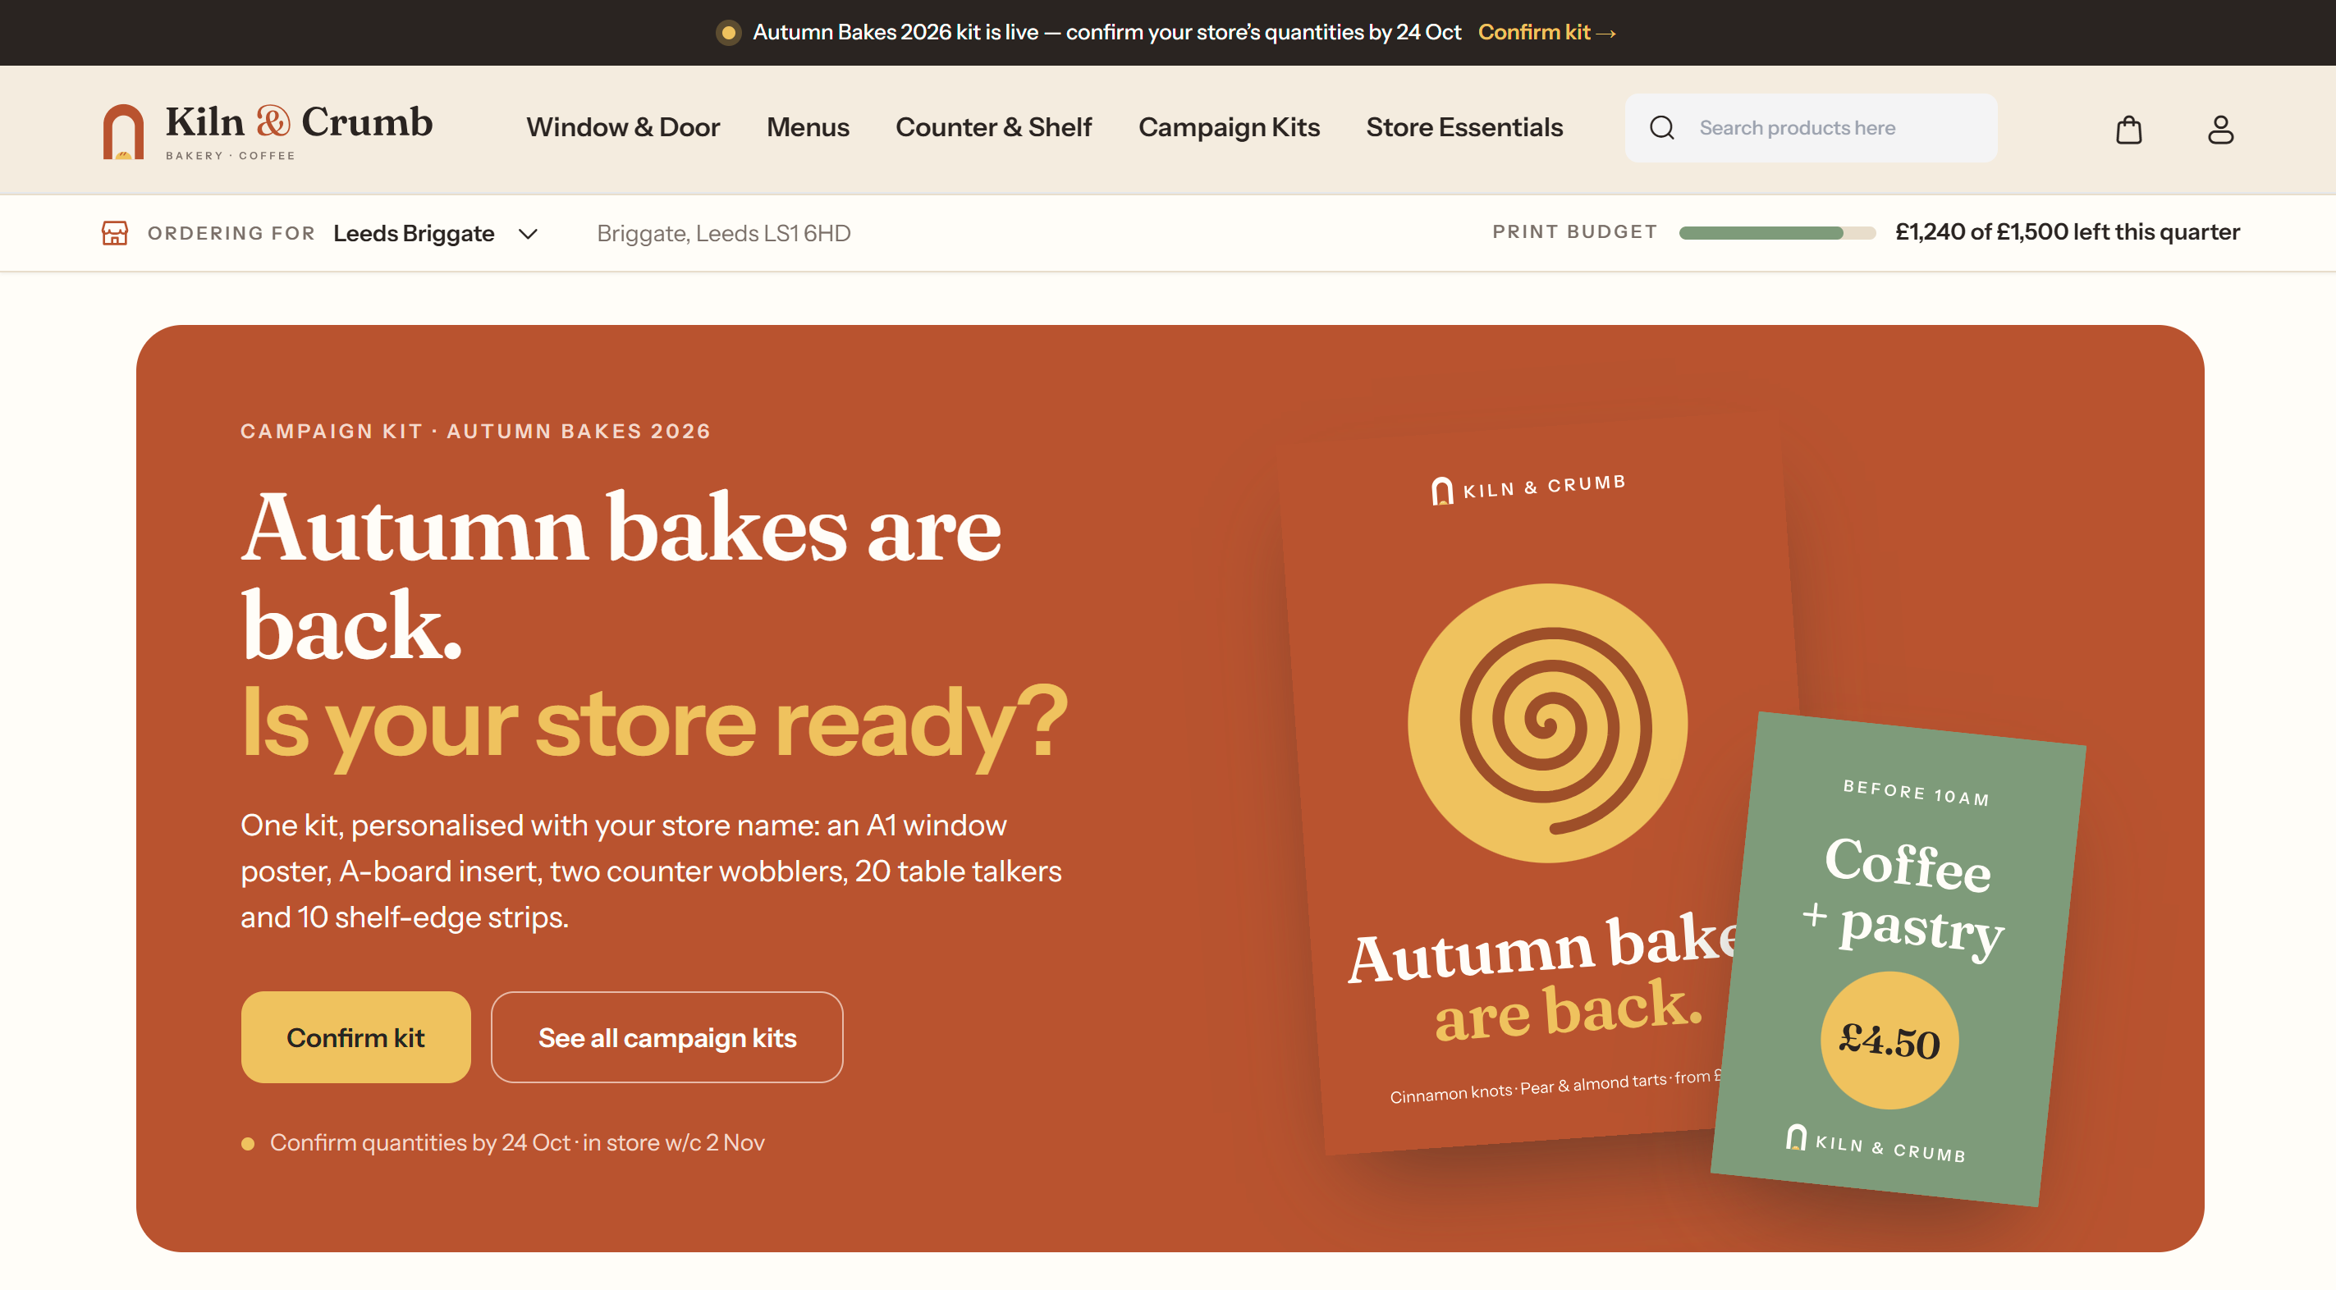Click See all campaign kits button

pos(666,1037)
